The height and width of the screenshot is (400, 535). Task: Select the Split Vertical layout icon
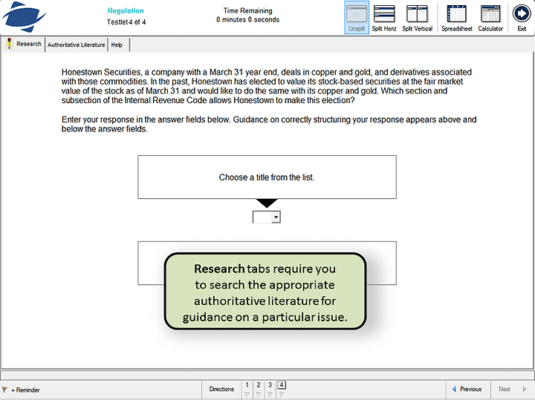point(417,17)
